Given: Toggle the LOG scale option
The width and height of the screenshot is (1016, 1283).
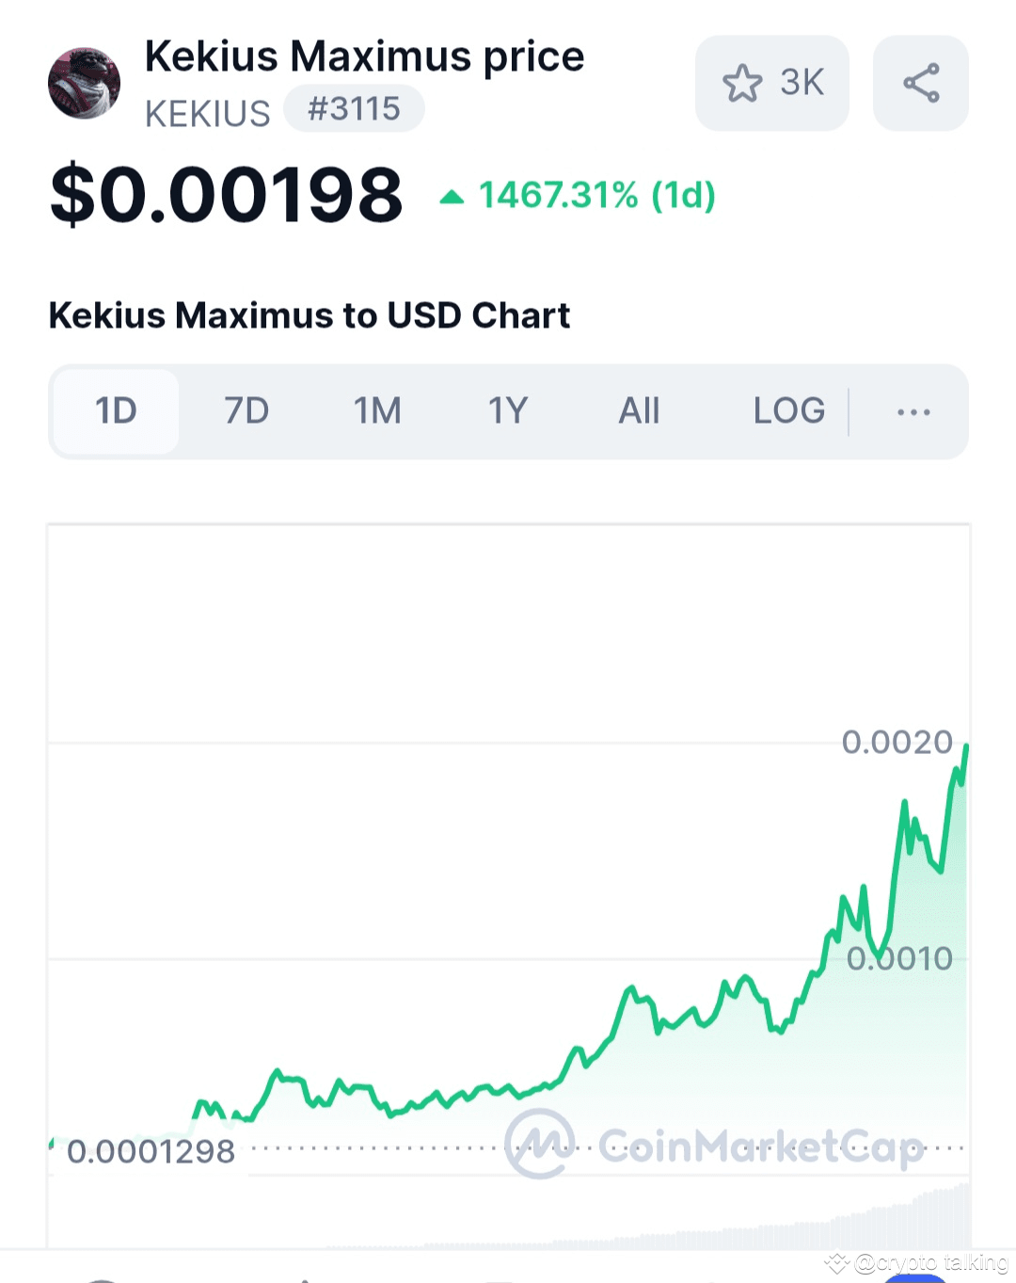Looking at the screenshot, I should [788, 411].
